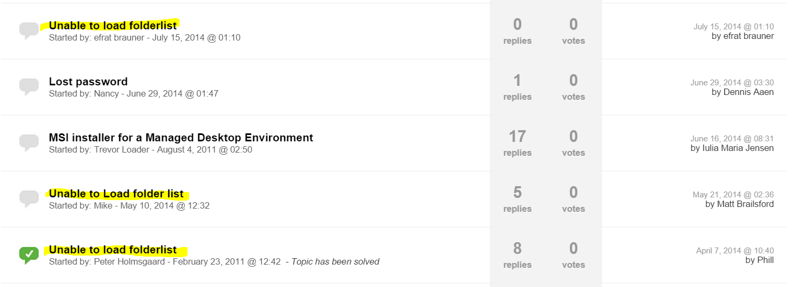Click the bubble icon beside efrat brauner's topic
797x287 pixels.
[x=29, y=30]
